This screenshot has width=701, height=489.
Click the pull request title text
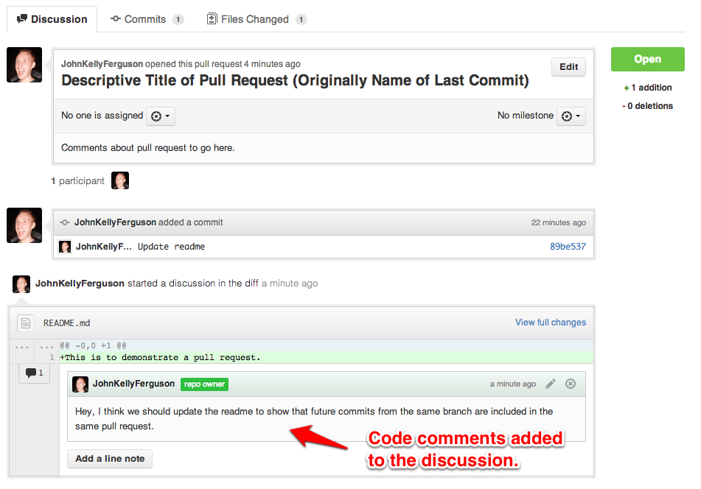[295, 81]
